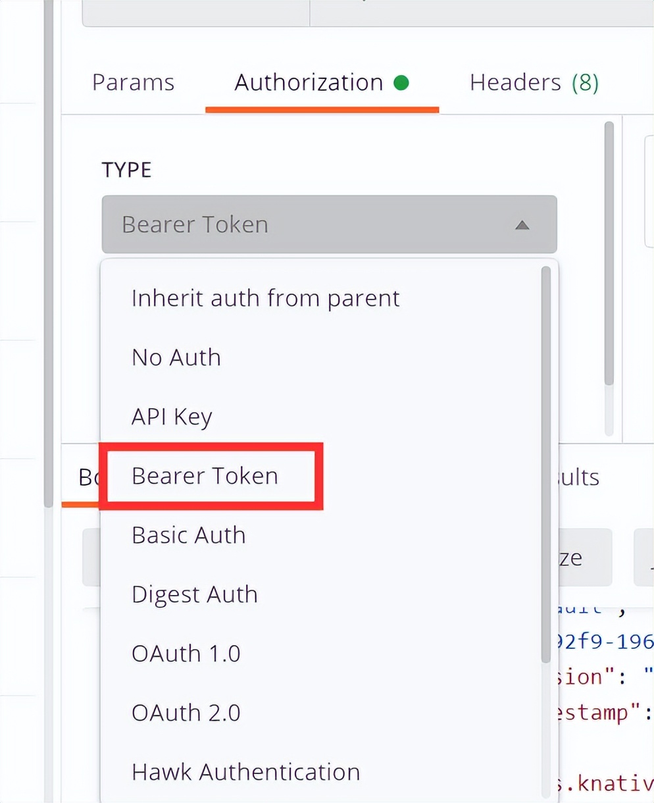Collapse the Bearer Token TYPE dropdown
The image size is (654, 803).
[329, 224]
